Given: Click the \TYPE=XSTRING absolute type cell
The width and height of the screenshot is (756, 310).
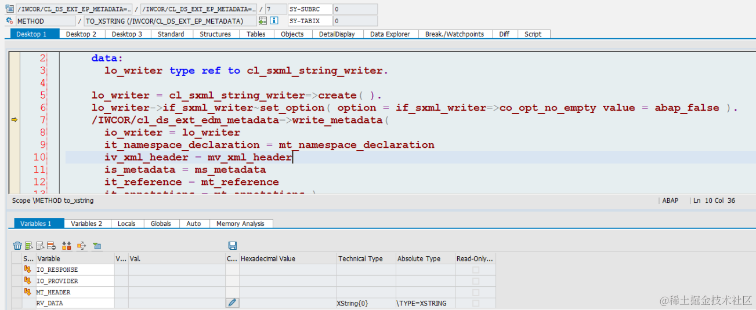Looking at the screenshot, I should click(425, 303).
